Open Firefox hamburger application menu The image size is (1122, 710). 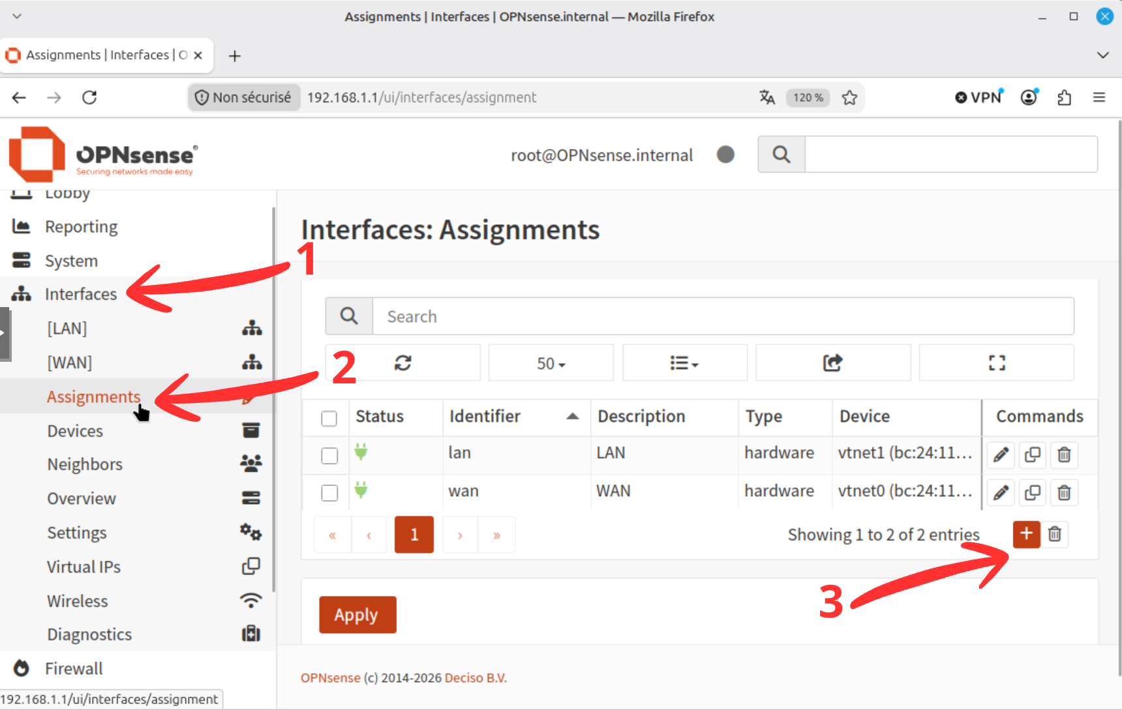tap(1099, 97)
